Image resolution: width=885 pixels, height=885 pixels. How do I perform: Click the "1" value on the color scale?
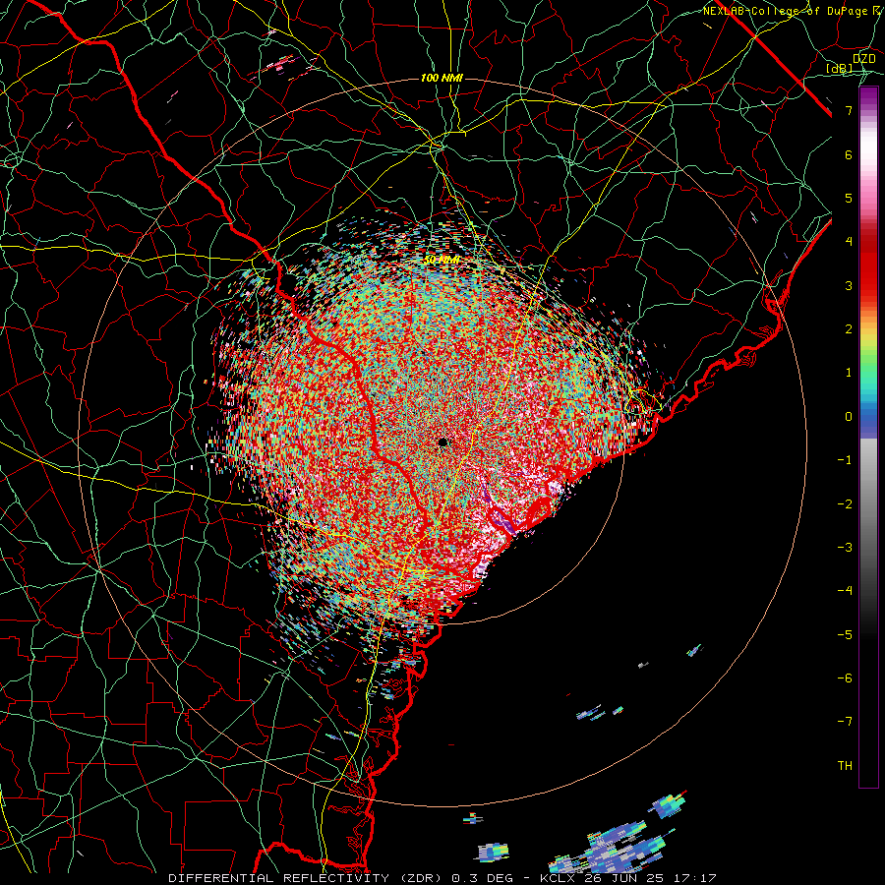coord(849,373)
